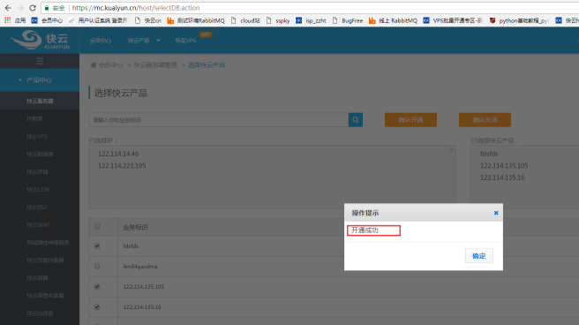Select 122.114.14.46 in the selected IP list
The width and height of the screenshot is (579, 325).
118,154
